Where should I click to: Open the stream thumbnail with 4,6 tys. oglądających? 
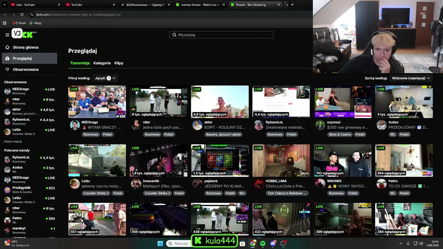[220, 102]
